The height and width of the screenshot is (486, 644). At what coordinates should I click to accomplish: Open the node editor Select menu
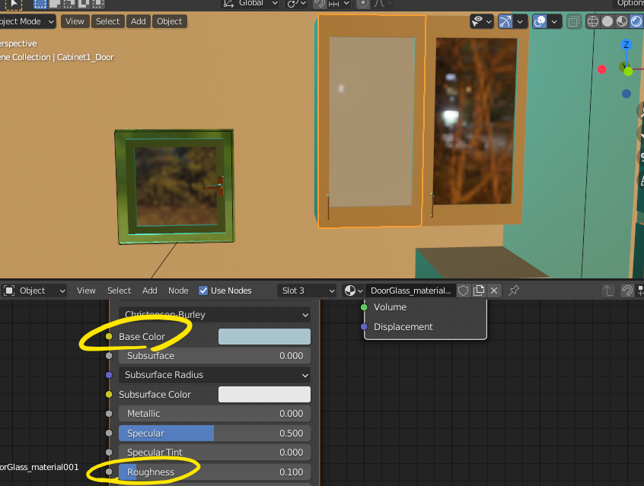[119, 291]
